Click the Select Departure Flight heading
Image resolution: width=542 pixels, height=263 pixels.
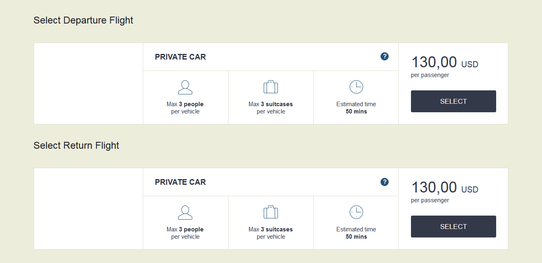tap(83, 20)
